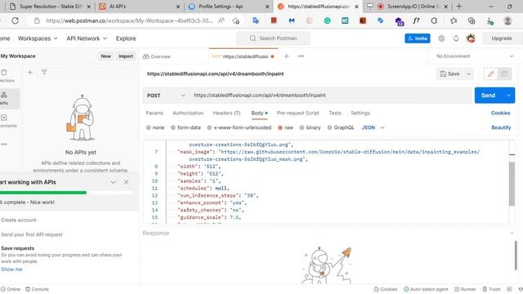Click the New button in My Workspace

click(x=105, y=56)
